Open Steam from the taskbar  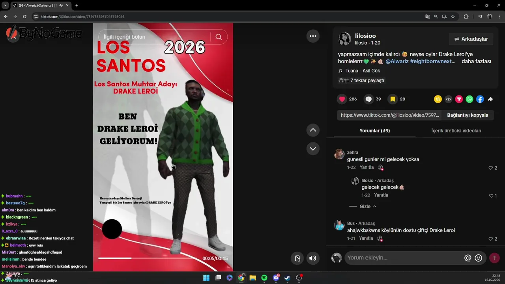tap(287, 278)
